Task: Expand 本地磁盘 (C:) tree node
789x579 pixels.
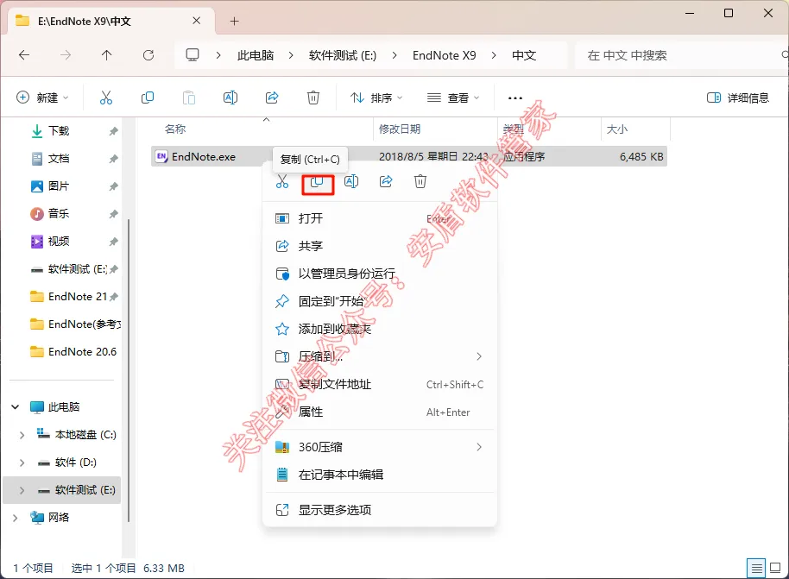Action: click(22, 435)
